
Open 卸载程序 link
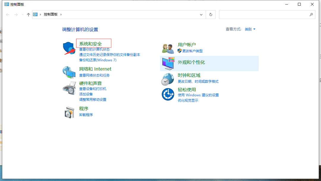point(86,115)
